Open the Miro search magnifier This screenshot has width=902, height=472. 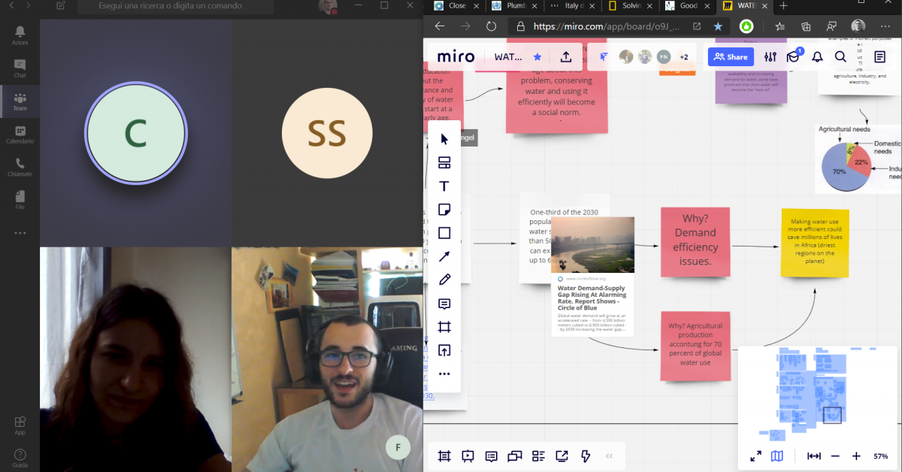pyautogui.click(x=840, y=57)
